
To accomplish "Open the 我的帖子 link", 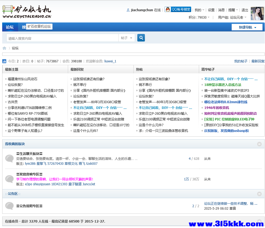I will (241, 61).
